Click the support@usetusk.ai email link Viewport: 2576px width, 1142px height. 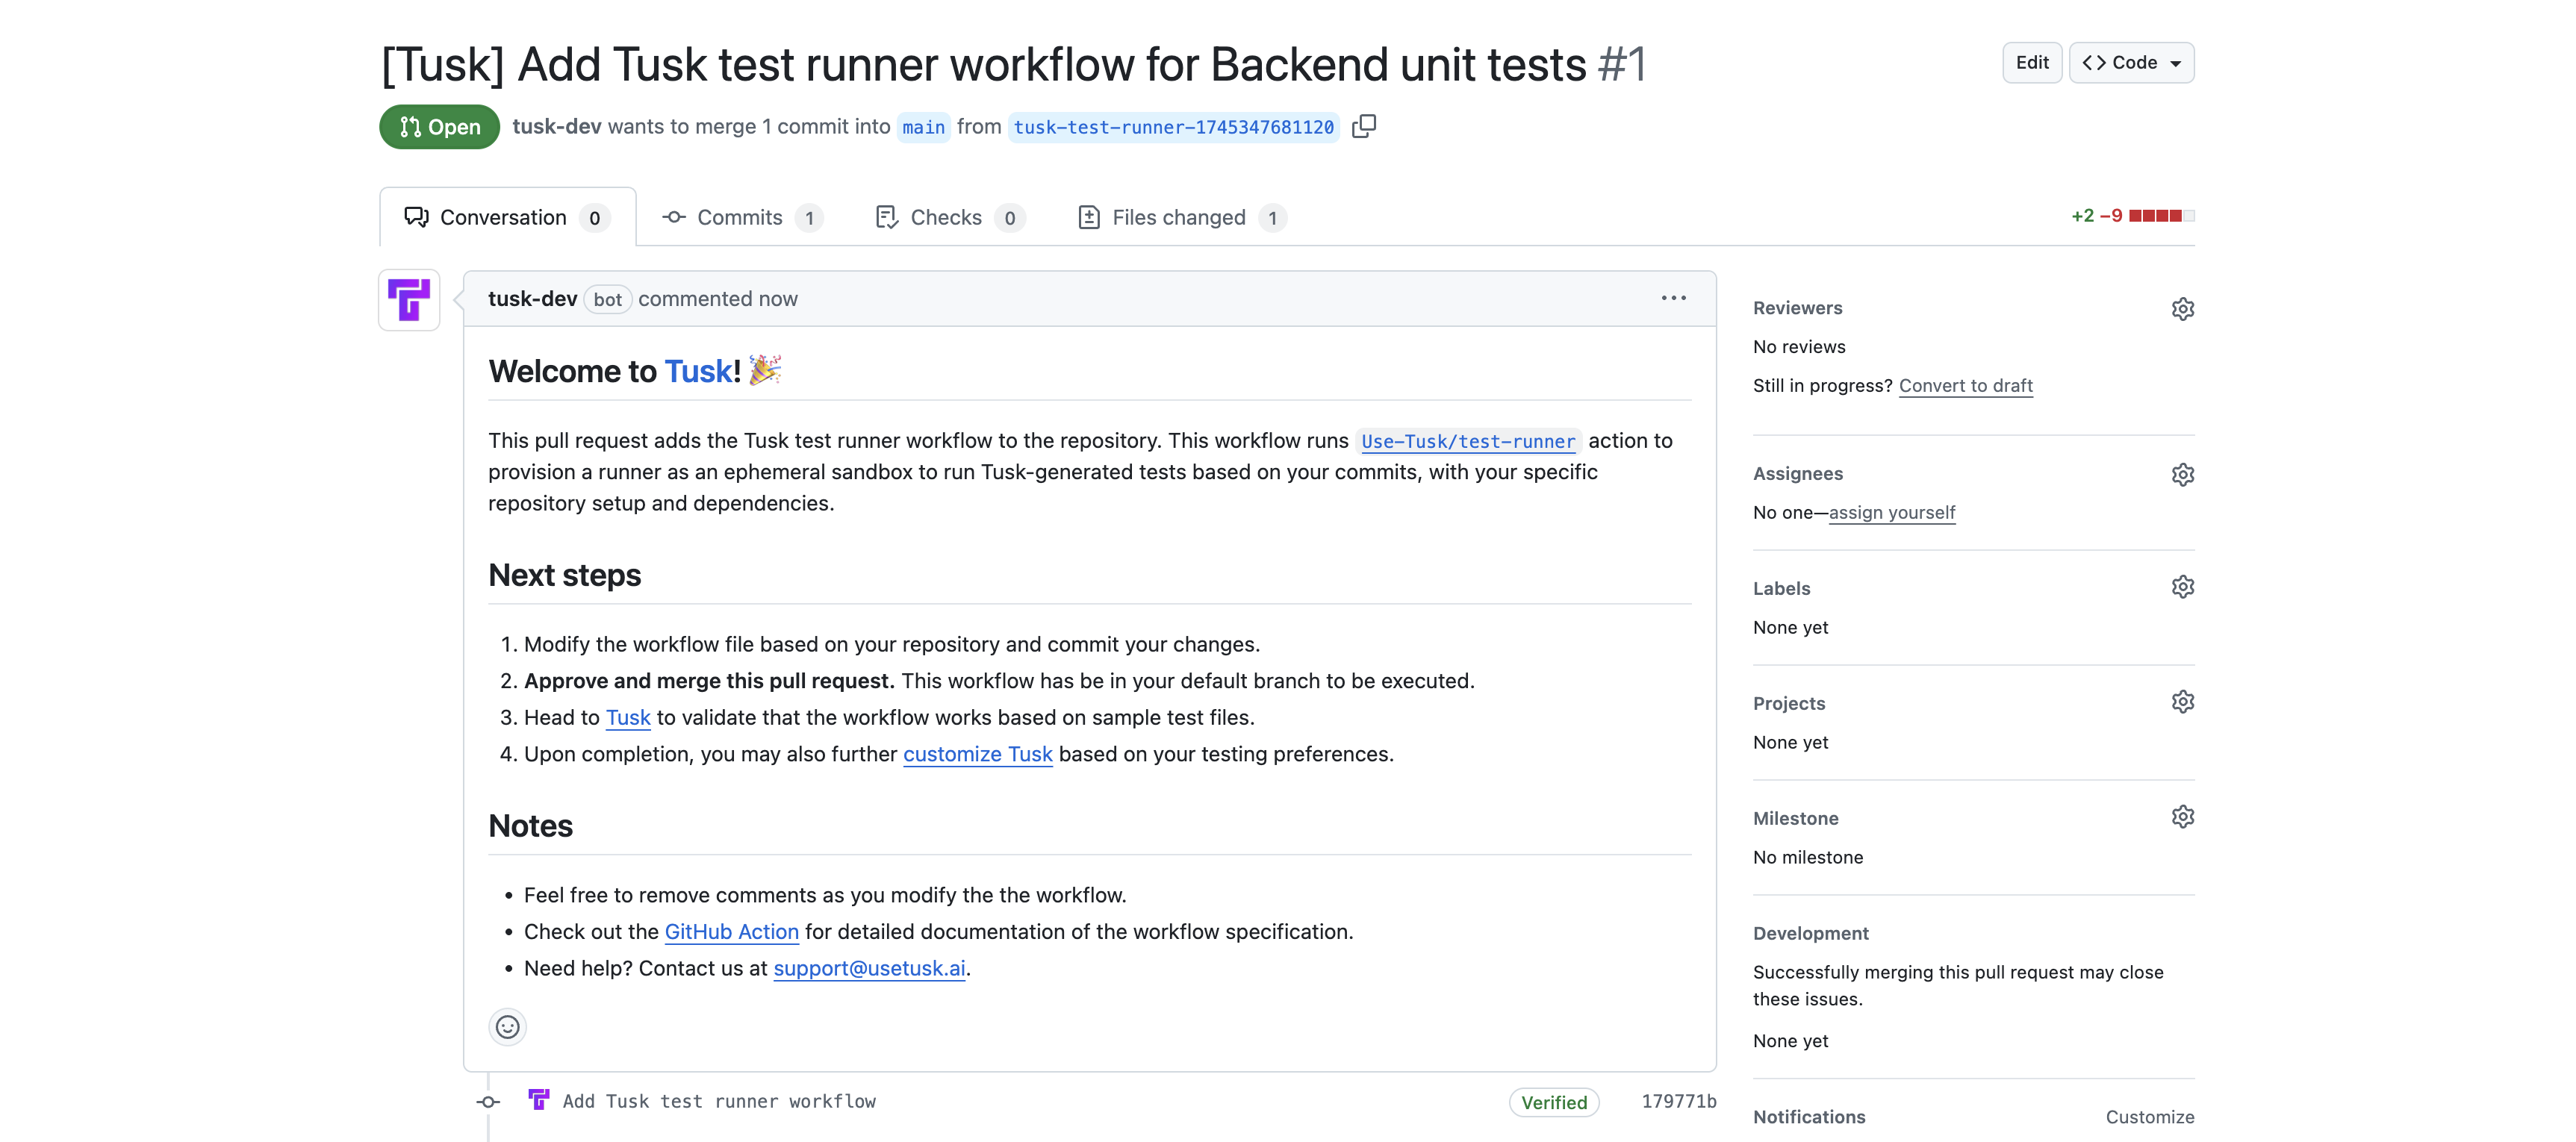869,968
